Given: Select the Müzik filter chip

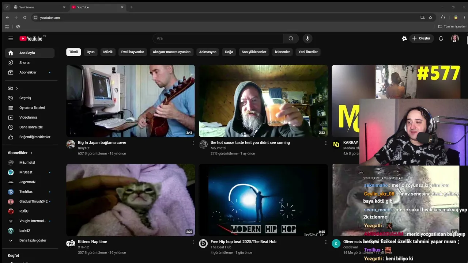Looking at the screenshot, I should (108, 52).
